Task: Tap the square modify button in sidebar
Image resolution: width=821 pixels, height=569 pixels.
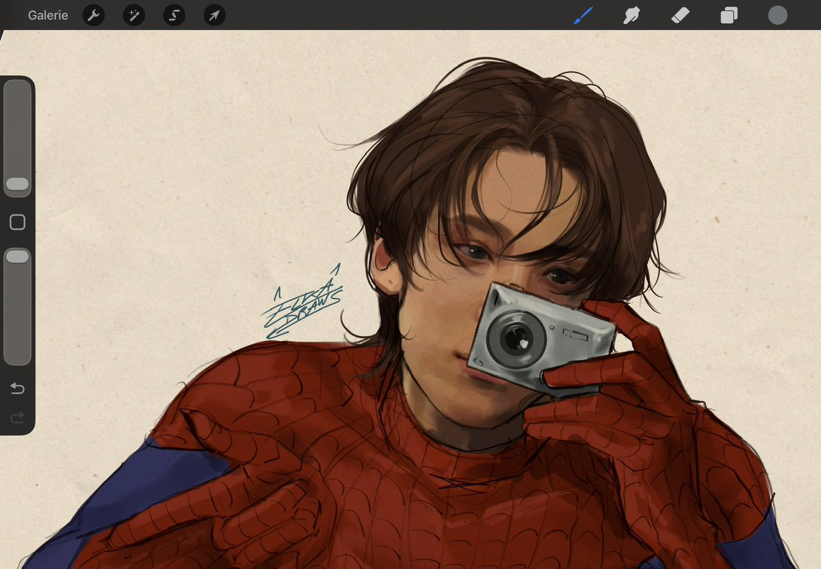Action: click(x=18, y=222)
